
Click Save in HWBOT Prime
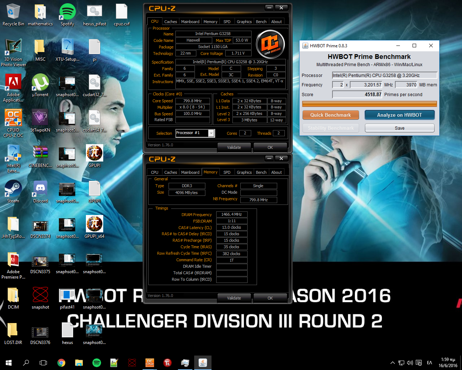coord(400,128)
